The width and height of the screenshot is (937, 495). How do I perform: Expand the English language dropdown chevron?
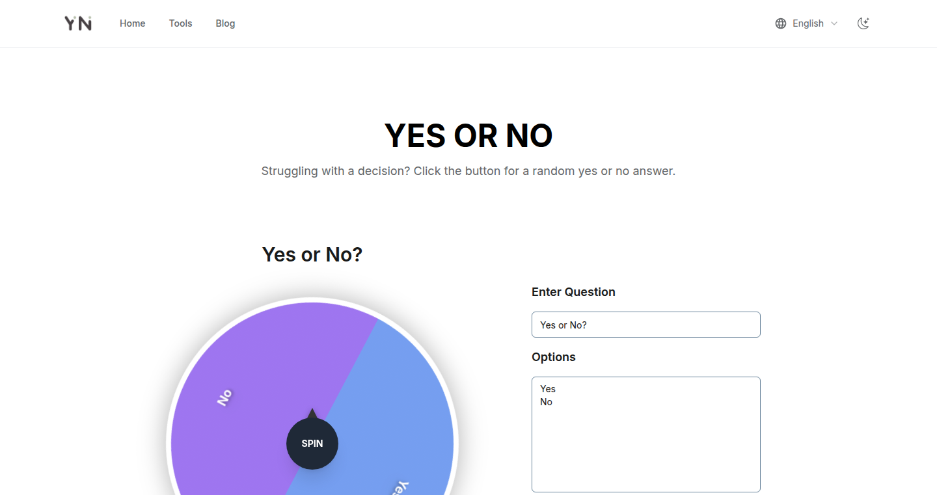click(x=834, y=23)
